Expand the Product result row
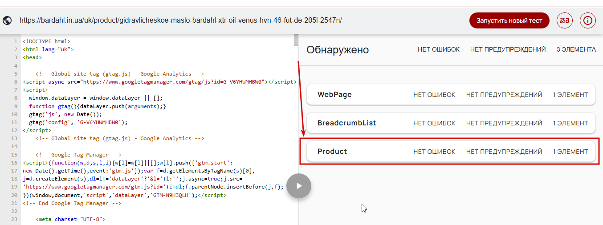 [x=451, y=152]
